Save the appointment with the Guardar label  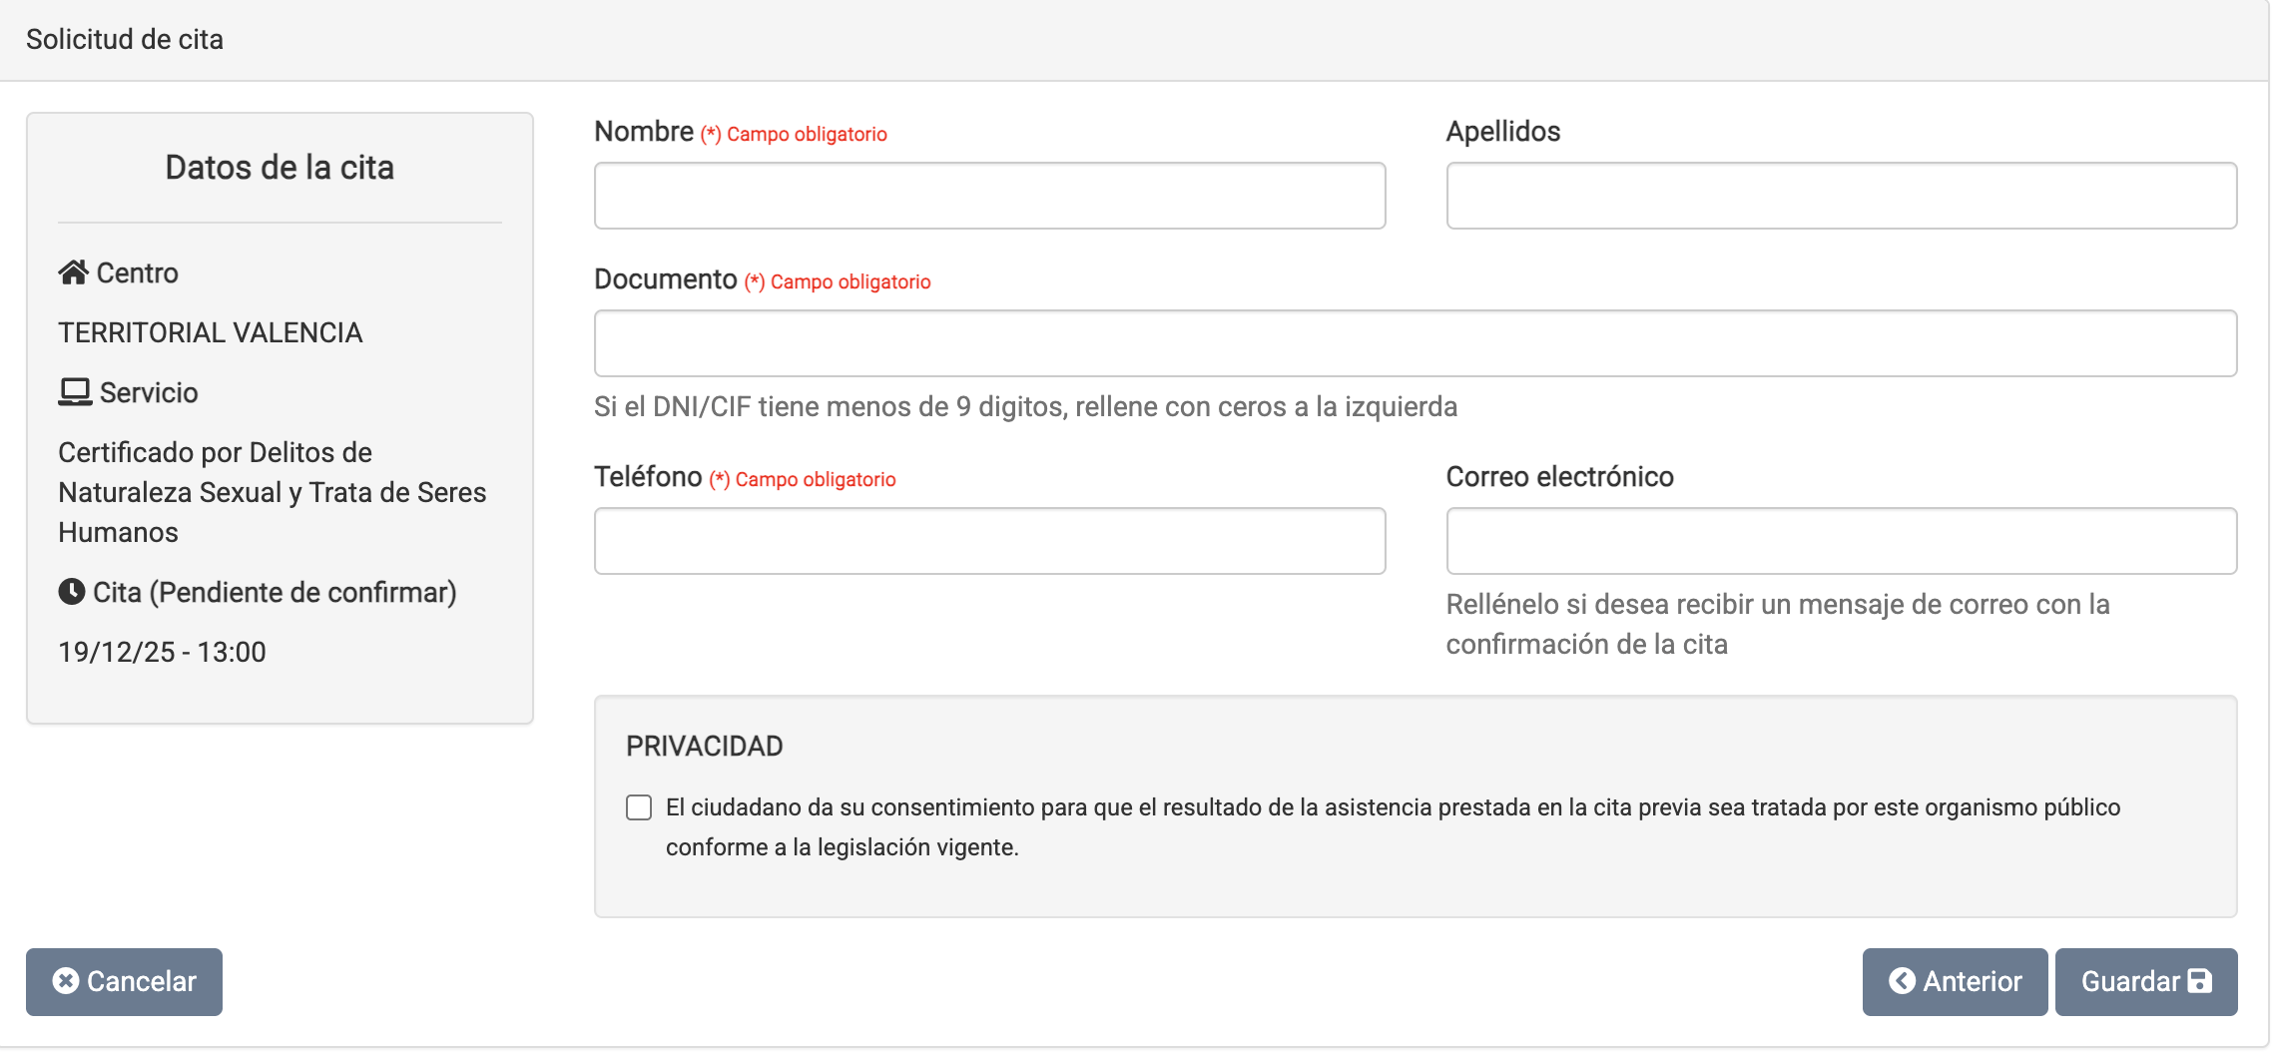click(2129, 981)
